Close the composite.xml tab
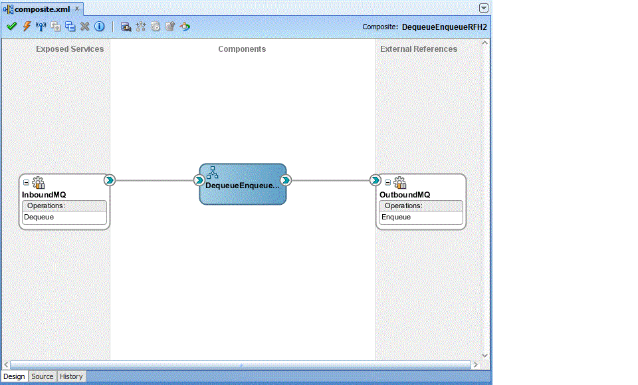The image size is (638, 385). click(x=76, y=9)
